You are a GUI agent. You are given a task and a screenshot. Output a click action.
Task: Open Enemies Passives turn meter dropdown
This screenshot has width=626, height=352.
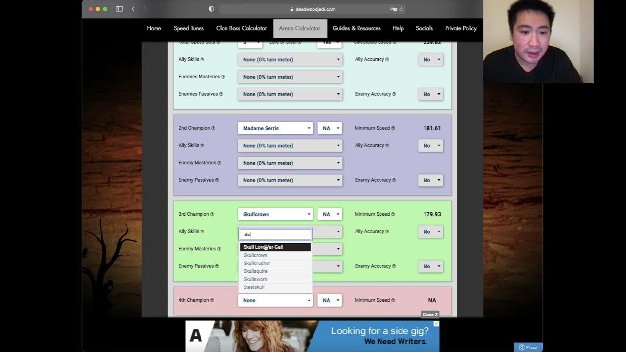(290, 94)
